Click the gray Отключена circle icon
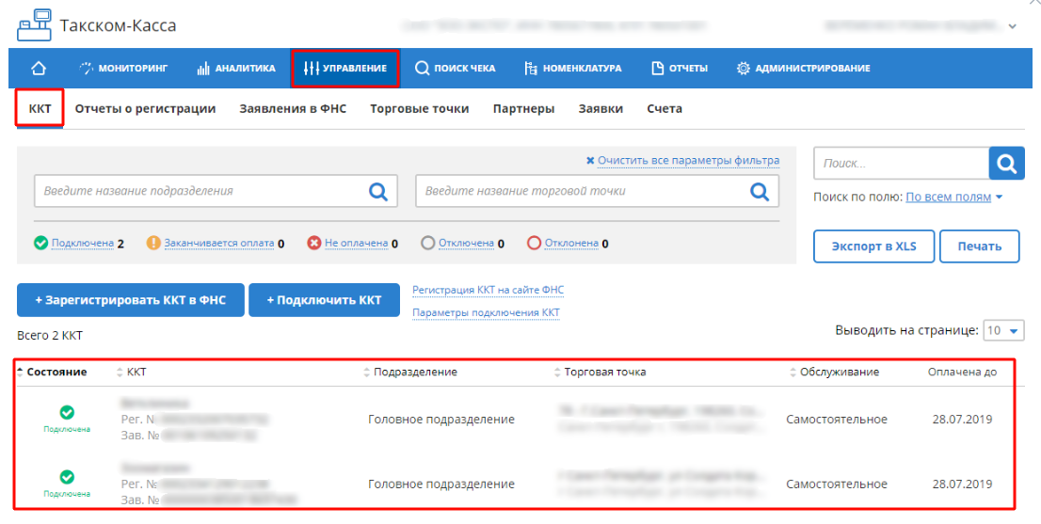The width and height of the screenshot is (1041, 524). (x=427, y=244)
